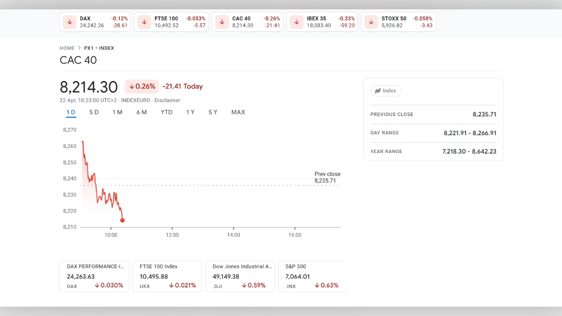Click the down arrow icon on STOXX 50 chip
Image resolution: width=562 pixels, height=316 pixels.
click(x=370, y=22)
